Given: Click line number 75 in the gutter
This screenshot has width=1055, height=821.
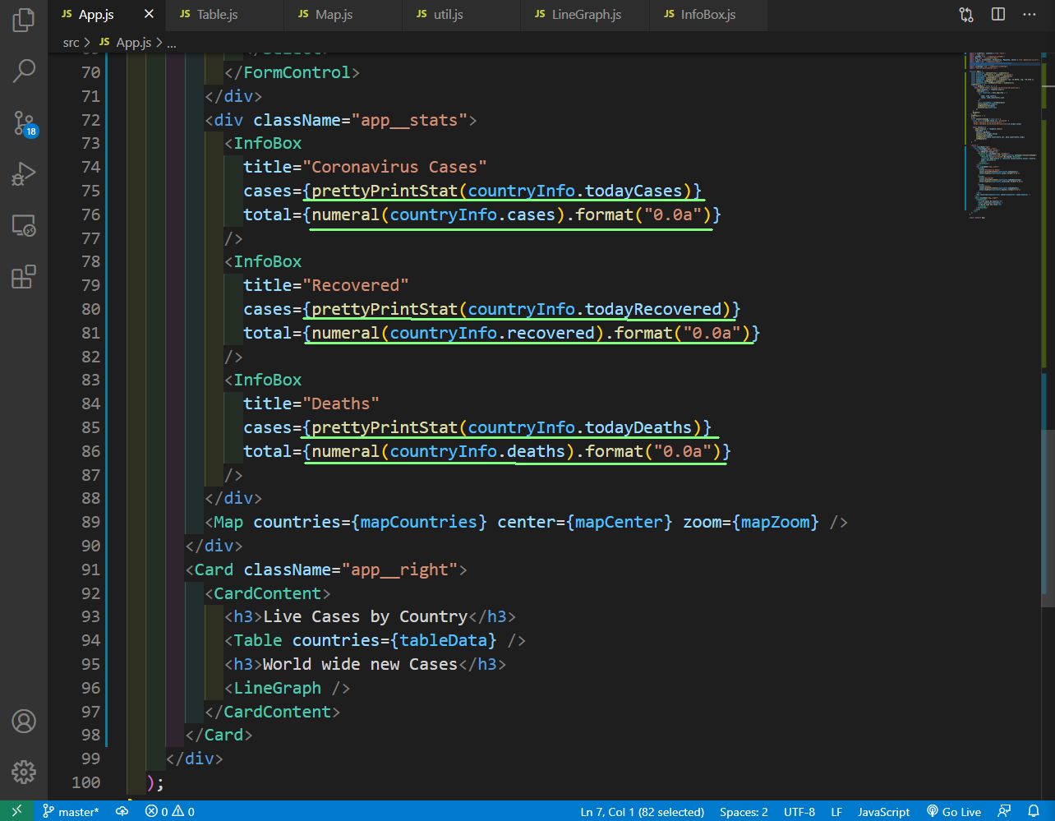Looking at the screenshot, I should (x=90, y=191).
